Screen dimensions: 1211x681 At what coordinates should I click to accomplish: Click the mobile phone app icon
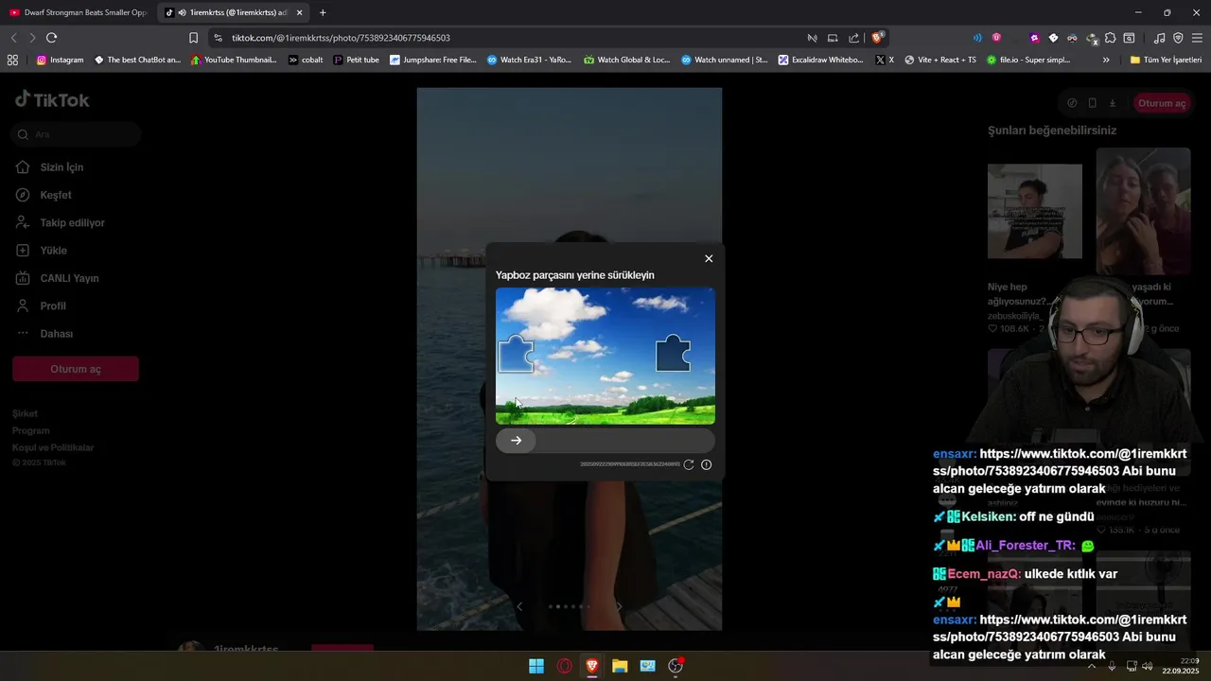(1092, 103)
